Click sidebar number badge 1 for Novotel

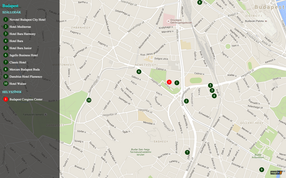6,19
